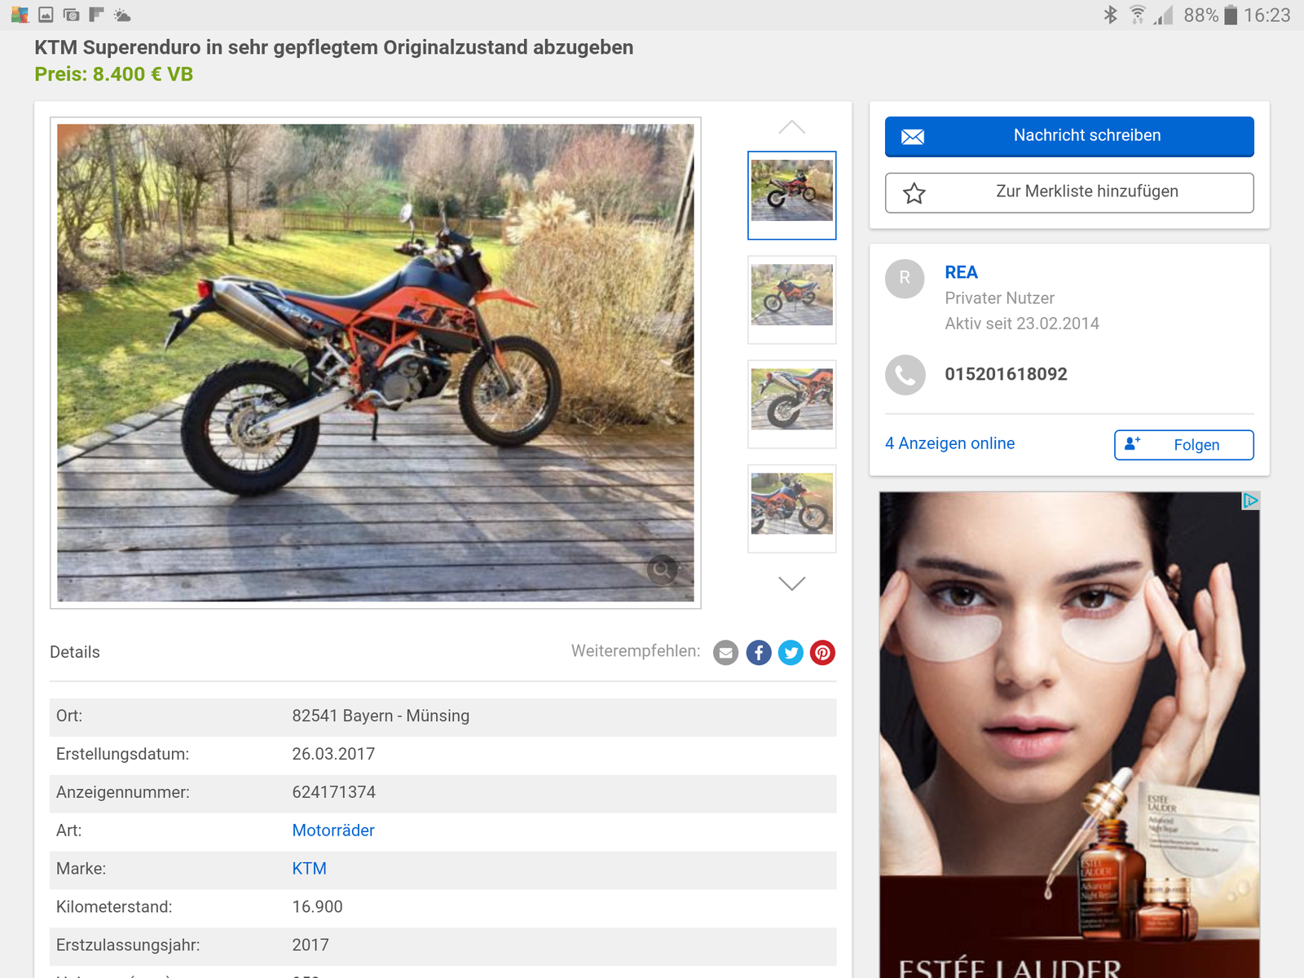Toggle the star to add to Merkliste
The image size is (1304, 978).
pyautogui.click(x=914, y=193)
